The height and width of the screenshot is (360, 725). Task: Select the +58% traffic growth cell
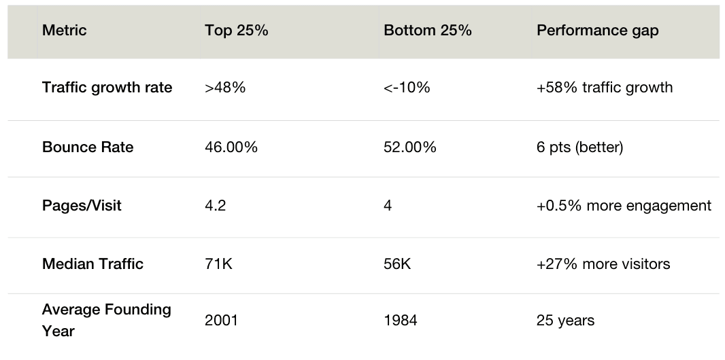tap(605, 87)
